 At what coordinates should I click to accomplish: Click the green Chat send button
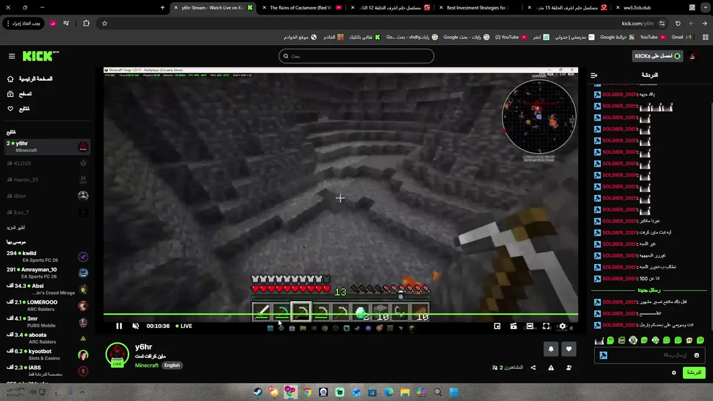694,373
